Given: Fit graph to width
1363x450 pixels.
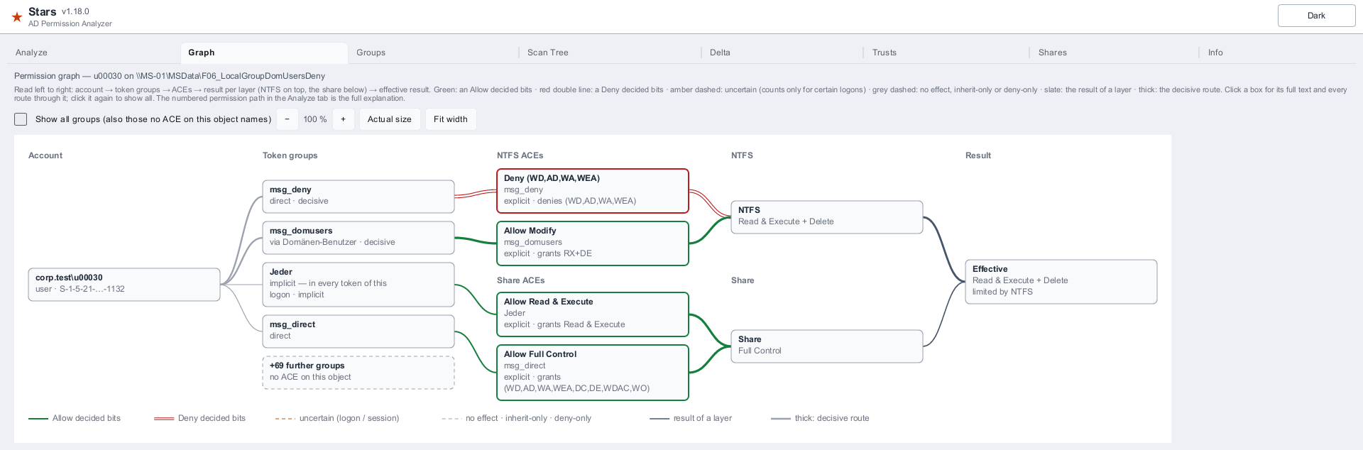Looking at the screenshot, I should click(451, 119).
